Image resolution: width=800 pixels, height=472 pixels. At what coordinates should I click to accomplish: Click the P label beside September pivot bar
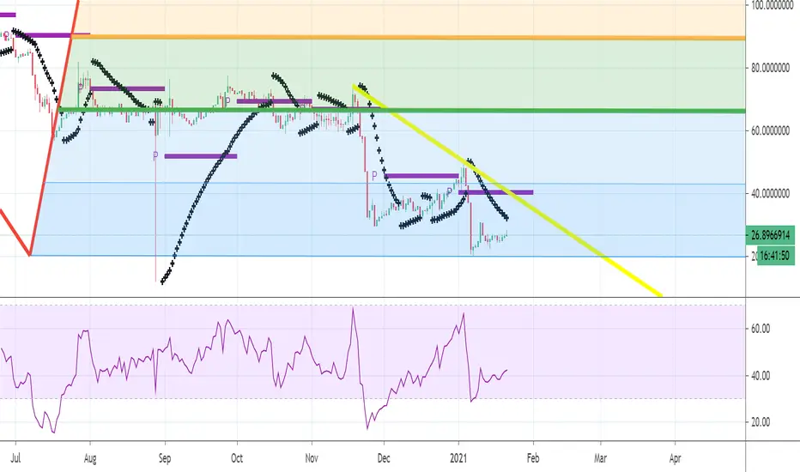(155, 156)
